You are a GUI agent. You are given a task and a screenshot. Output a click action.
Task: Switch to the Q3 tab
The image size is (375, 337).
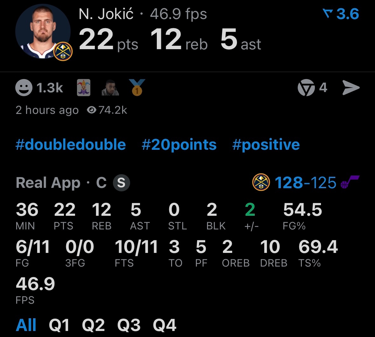coord(129,325)
